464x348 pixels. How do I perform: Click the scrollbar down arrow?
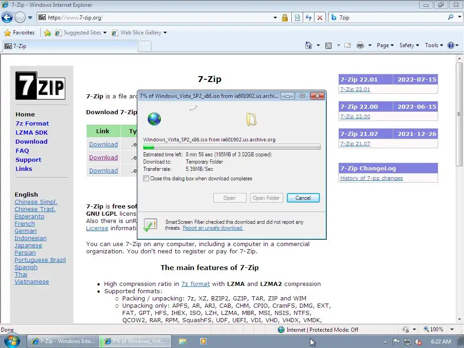pos(459,319)
